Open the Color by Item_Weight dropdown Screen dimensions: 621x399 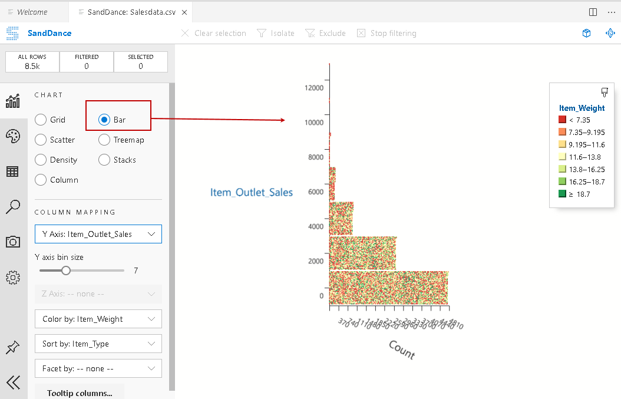point(98,319)
